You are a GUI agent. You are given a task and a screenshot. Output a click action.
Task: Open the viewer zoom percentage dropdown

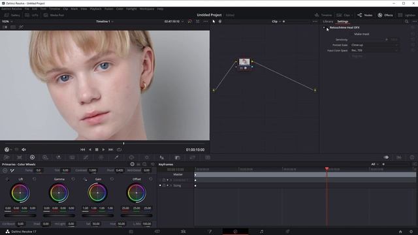coord(7,22)
